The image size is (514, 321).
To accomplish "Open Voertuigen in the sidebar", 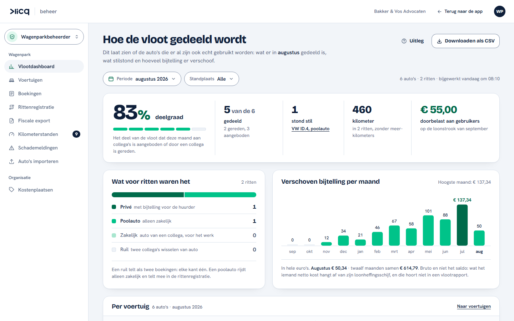I will click(x=44, y=80).
